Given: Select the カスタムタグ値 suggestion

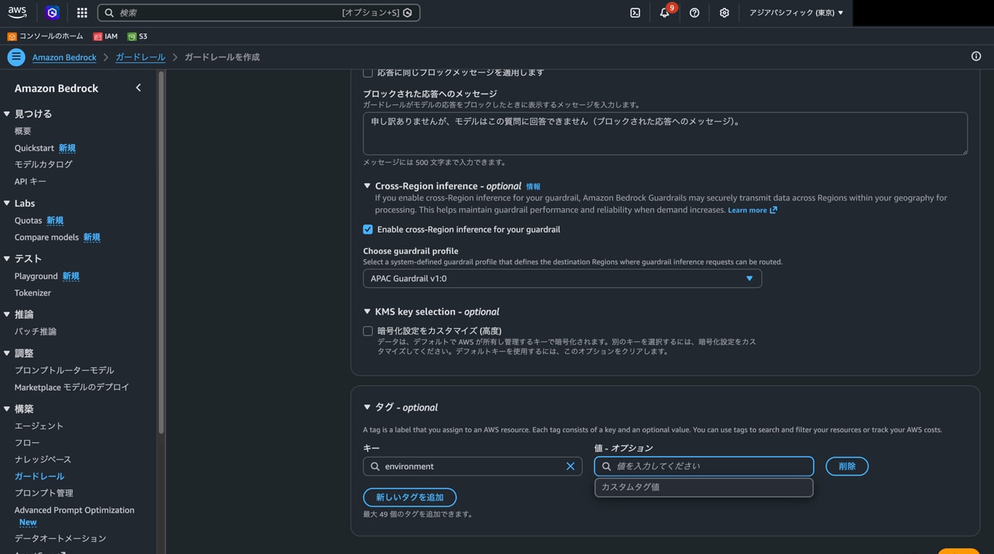Looking at the screenshot, I should (x=703, y=487).
